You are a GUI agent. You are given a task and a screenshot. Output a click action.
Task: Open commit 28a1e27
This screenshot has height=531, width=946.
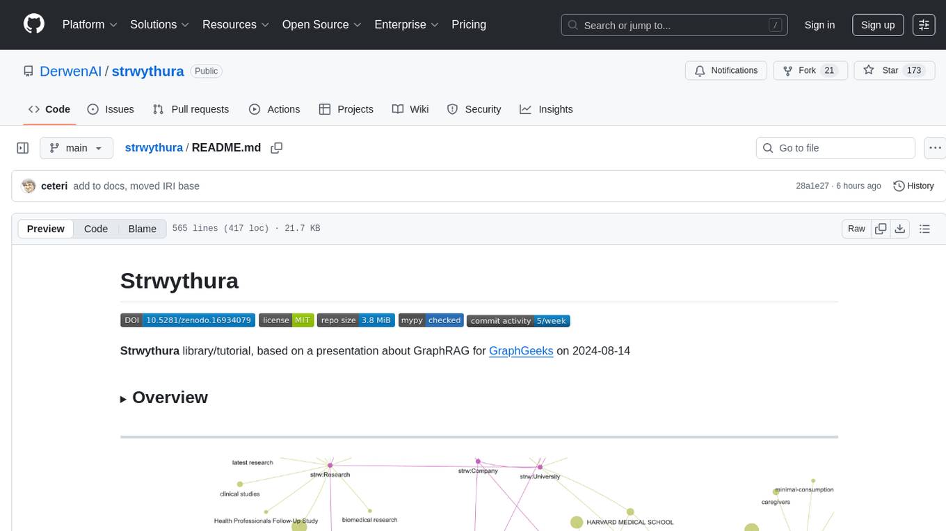tap(812, 186)
